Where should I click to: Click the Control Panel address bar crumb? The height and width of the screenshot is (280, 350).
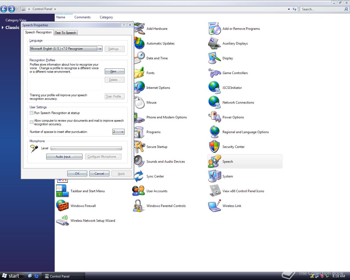42,9
